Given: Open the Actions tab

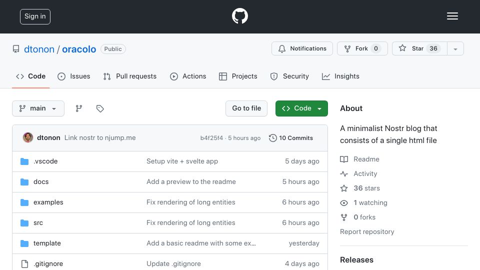Looking at the screenshot, I should (x=188, y=76).
